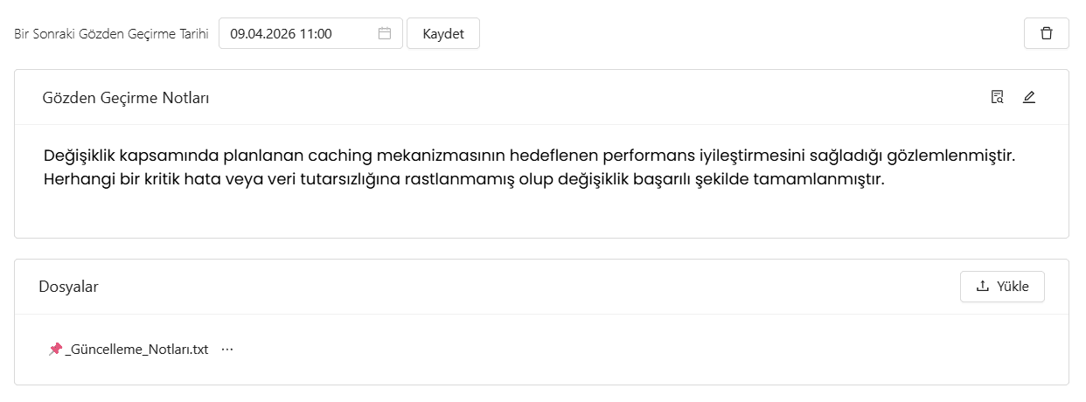Click the Gözden Geçirme Notları panel header
Screen dimensions: 1086x402
click(x=541, y=97)
